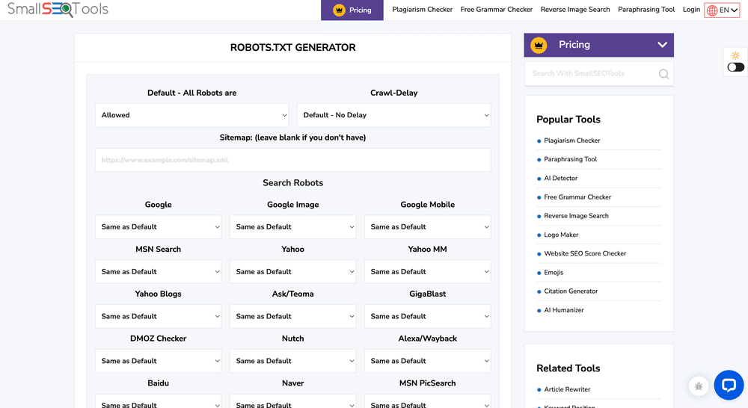The height and width of the screenshot is (408, 748).
Task: Open the GigaBlast dropdown
Action: 427,317
